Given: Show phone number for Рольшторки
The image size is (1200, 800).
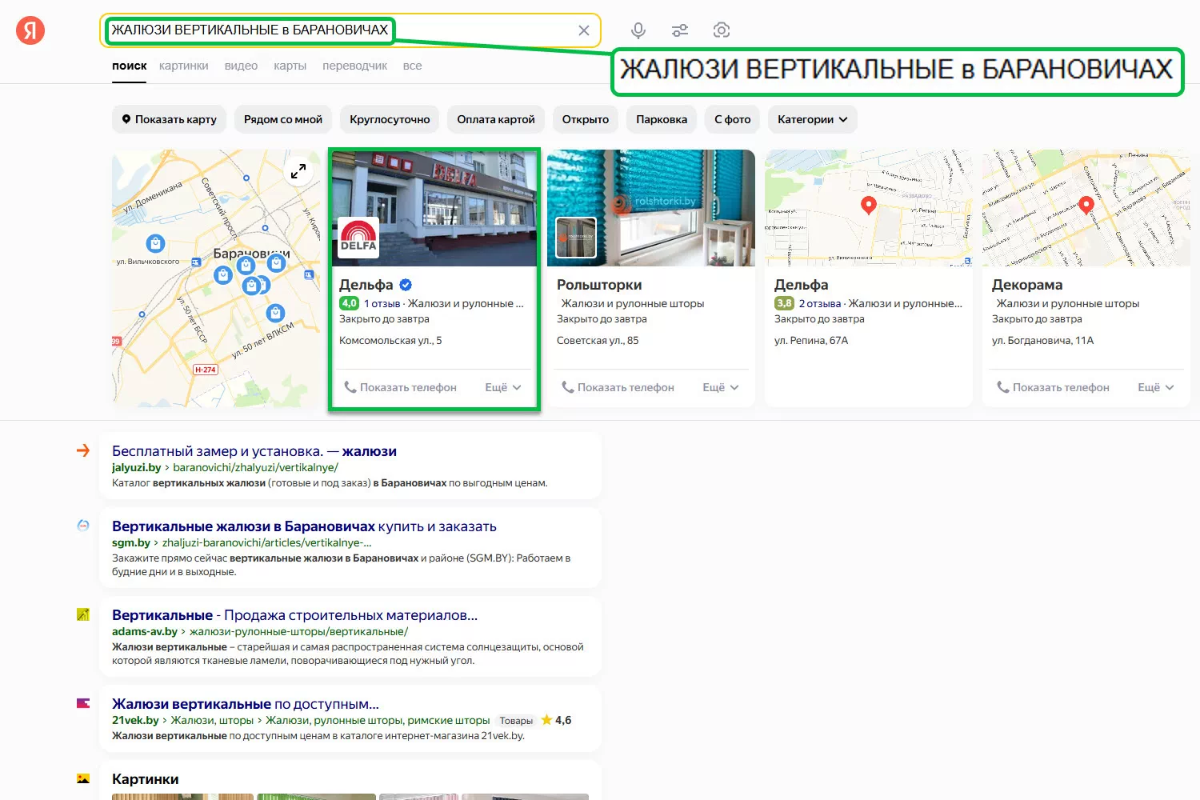Looking at the screenshot, I should pyautogui.click(x=618, y=387).
